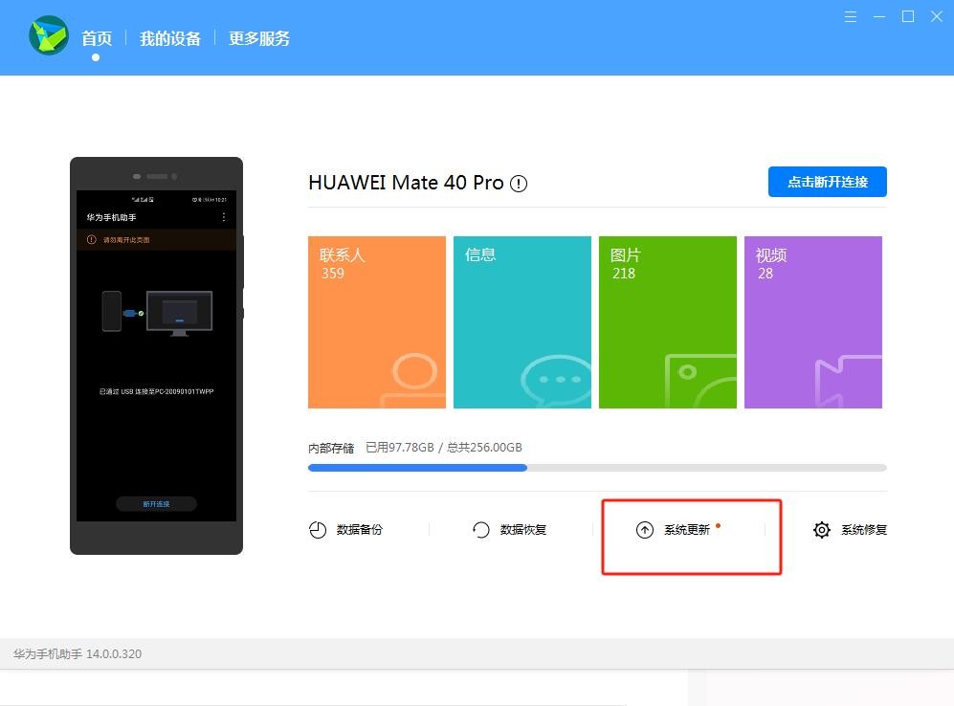Click 华为手机助手 14.0.0.320 version text
This screenshot has height=706, width=954.
point(78,654)
